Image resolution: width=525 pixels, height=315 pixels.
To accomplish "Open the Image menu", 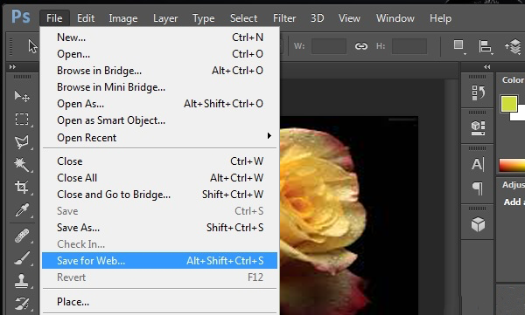I will pos(122,18).
